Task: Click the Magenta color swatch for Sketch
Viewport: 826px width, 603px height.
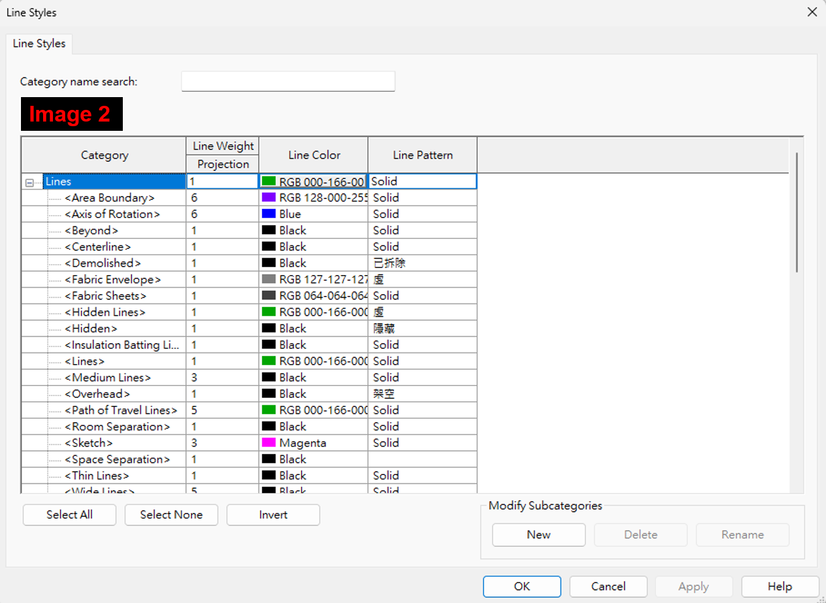Action: 268,443
